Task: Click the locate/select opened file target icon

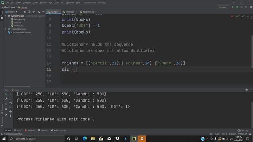Action: click(25, 12)
